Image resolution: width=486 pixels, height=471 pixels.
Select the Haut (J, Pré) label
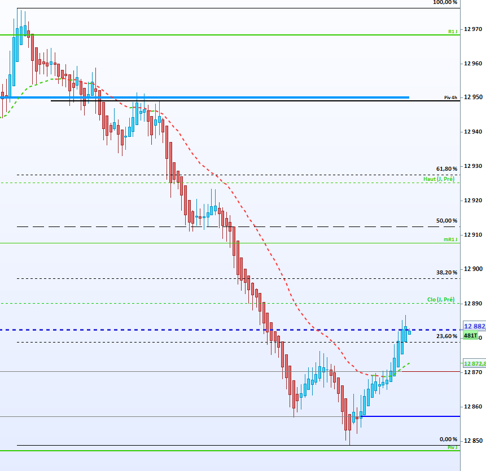(x=439, y=179)
